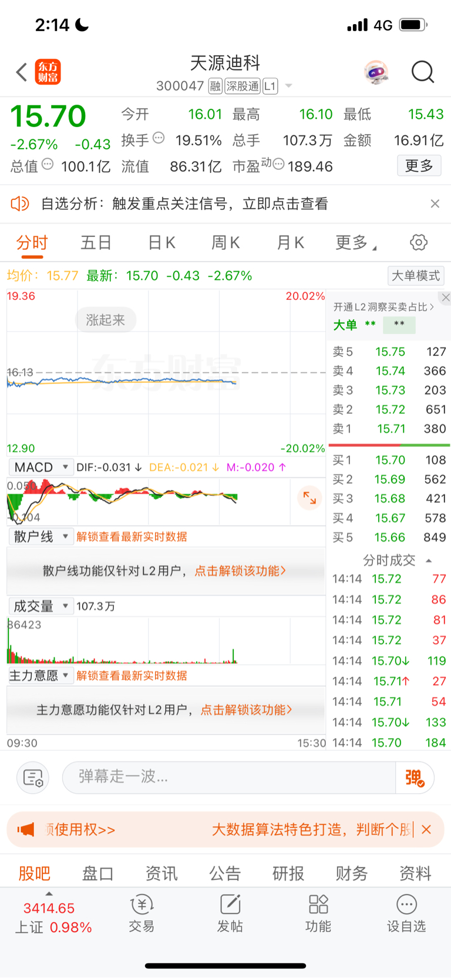Collapse 分时成交 list arrow
This screenshot has width=451, height=978.
429,560
